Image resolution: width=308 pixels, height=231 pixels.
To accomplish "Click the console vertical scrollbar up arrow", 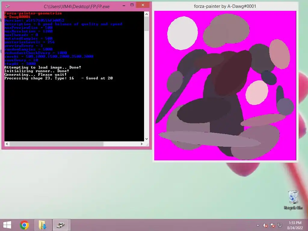I will (146, 14).
